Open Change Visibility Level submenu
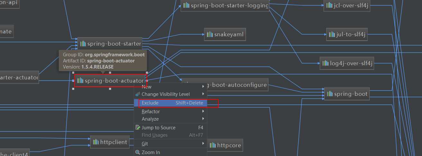The image size is (422, 156). (x=170, y=94)
